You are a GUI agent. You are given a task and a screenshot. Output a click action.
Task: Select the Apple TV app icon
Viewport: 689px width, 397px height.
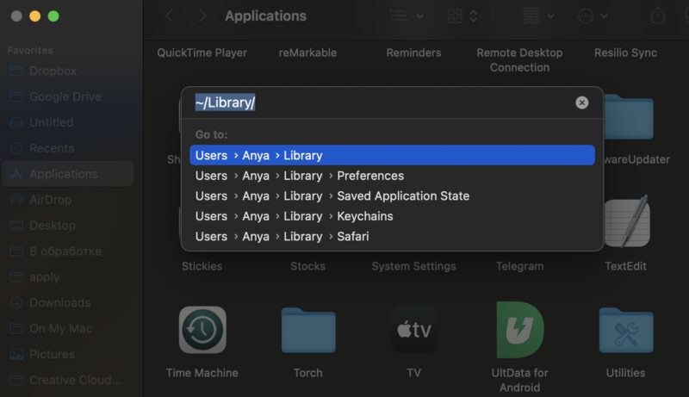tap(414, 330)
